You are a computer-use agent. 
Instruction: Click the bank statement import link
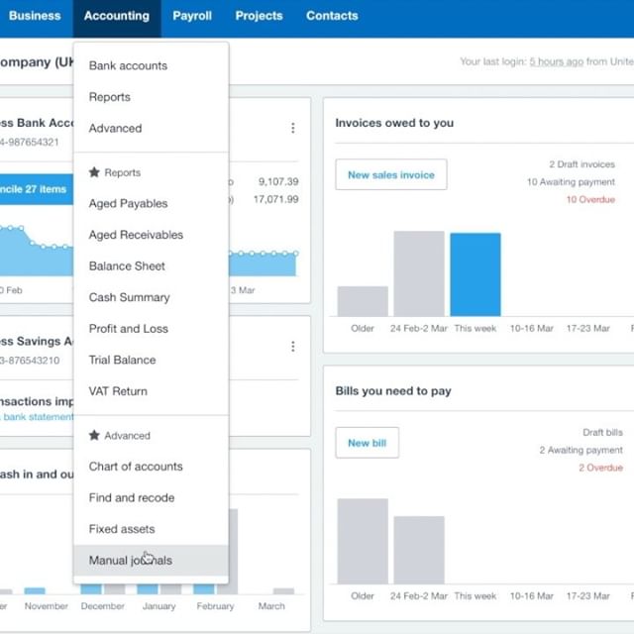point(39,417)
